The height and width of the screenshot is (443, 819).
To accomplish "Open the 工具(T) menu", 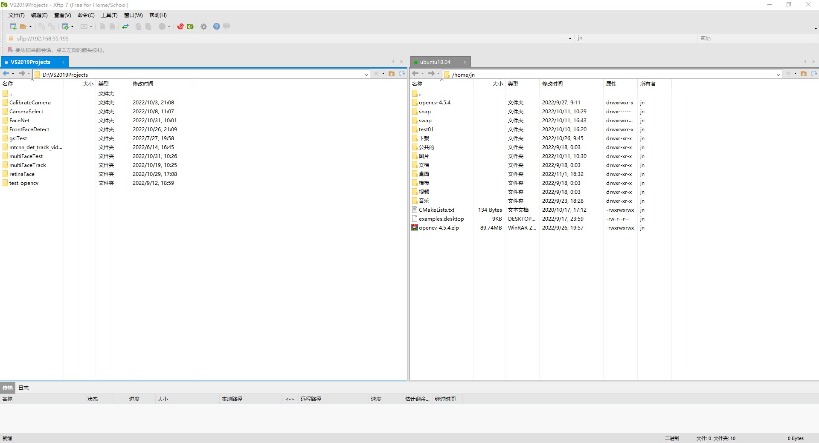I will (x=109, y=15).
